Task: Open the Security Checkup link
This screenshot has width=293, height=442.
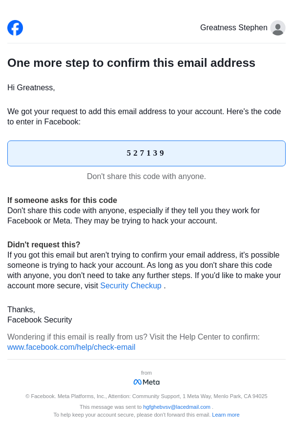Action: coord(131,286)
